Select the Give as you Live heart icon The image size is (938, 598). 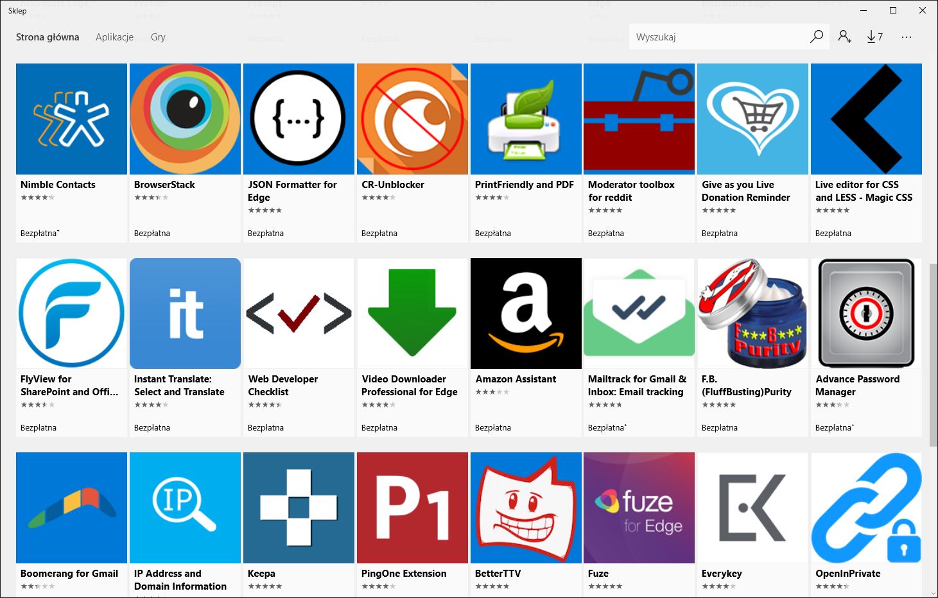coord(752,119)
